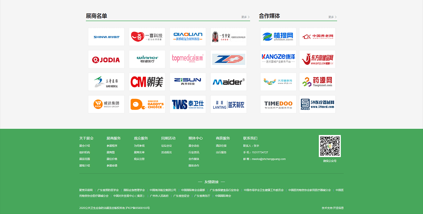Open the 同期活动 footer menu heading
Screen dimensions: 423x214
(x=168, y=138)
